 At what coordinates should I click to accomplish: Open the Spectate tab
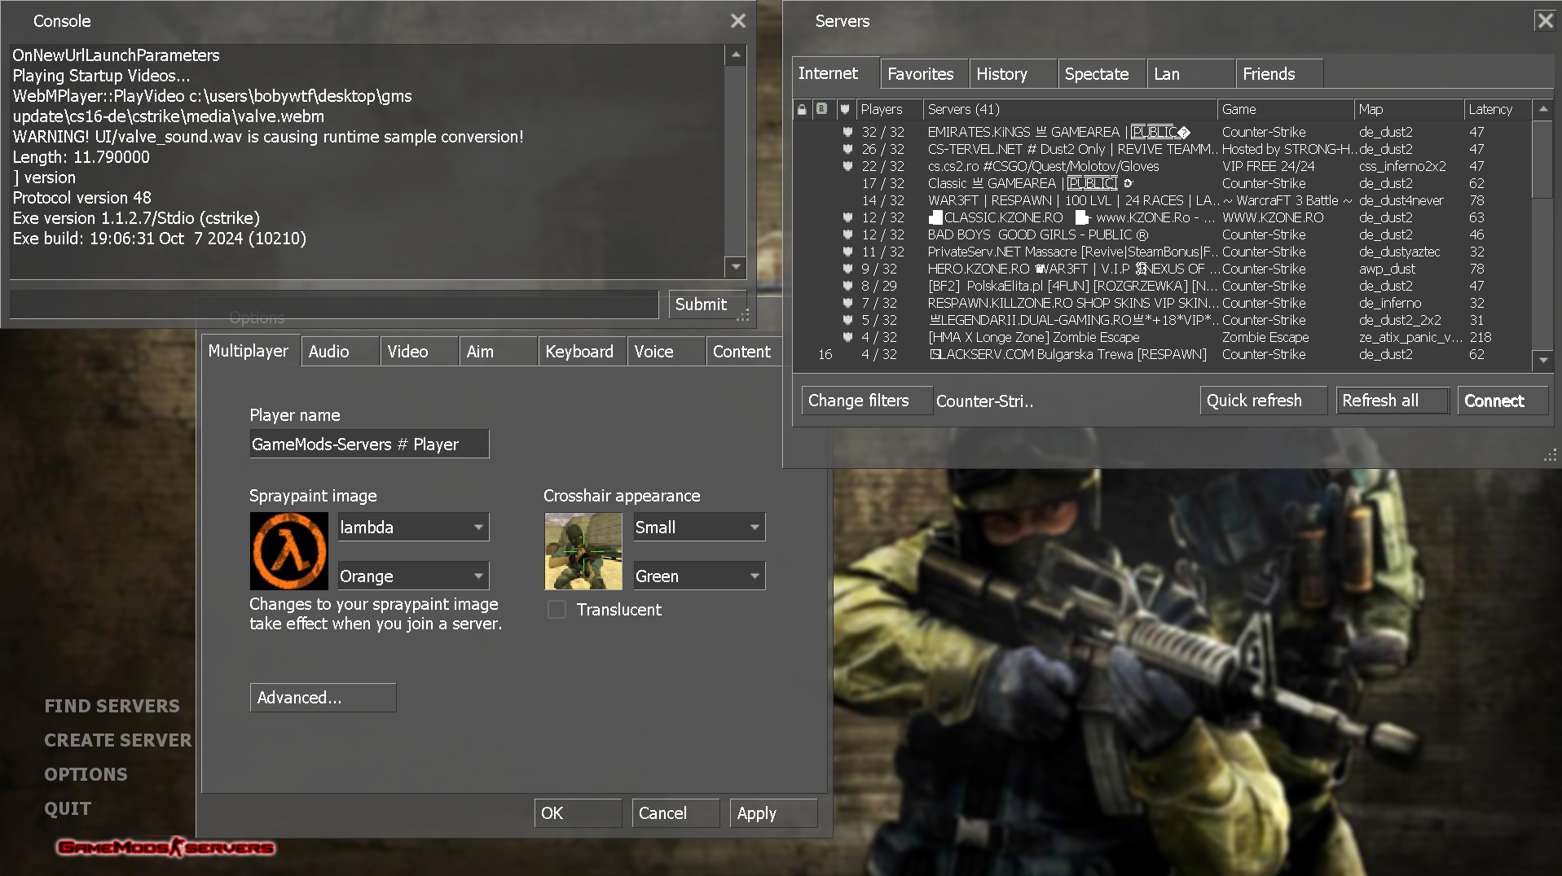tap(1102, 74)
